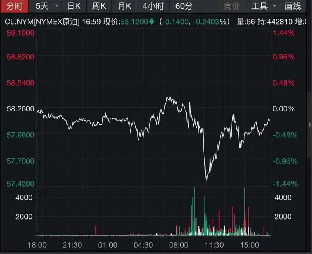Click the 01:00 time axis label

coord(108,245)
